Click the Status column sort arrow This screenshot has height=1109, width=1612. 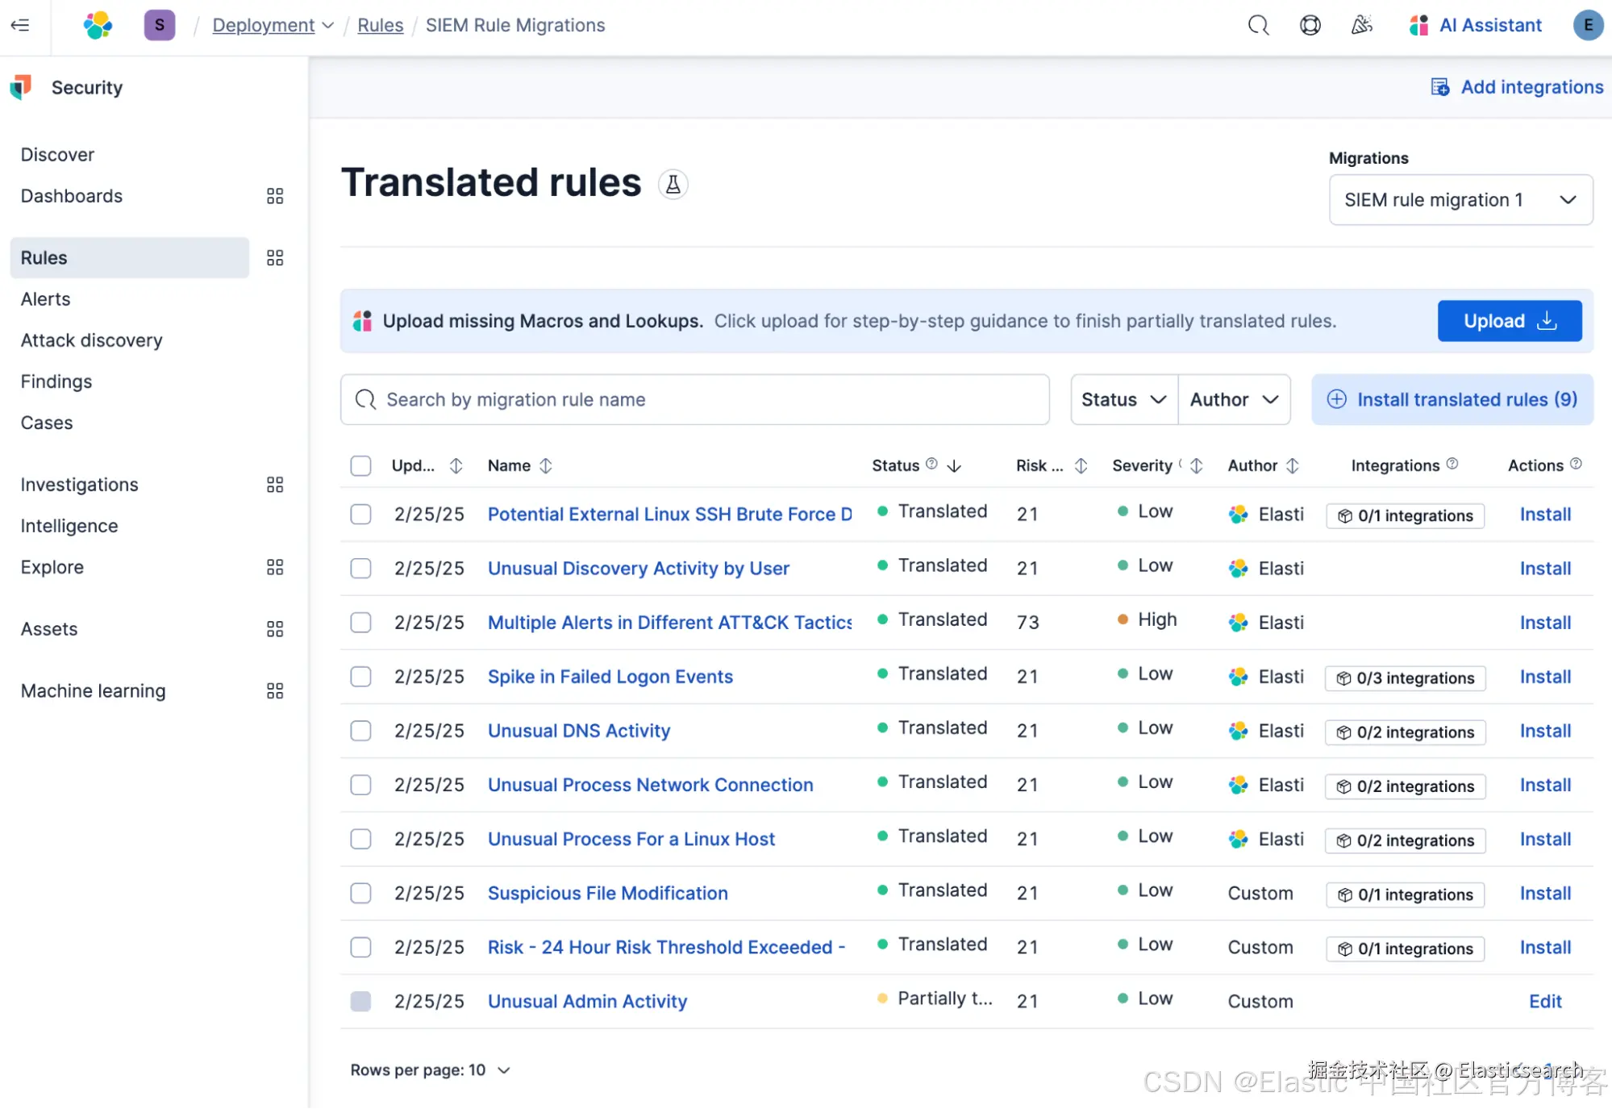[x=954, y=465]
